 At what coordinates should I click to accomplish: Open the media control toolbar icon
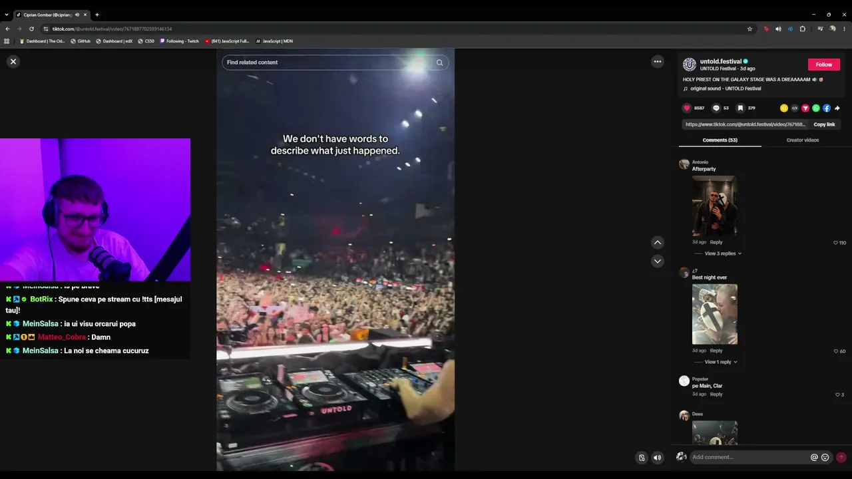(820, 29)
